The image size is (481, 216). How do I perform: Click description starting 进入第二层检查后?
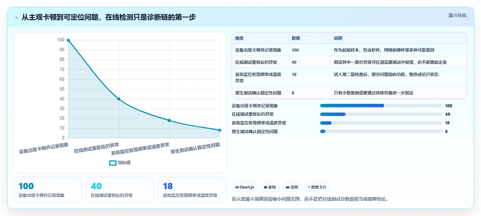386,75
